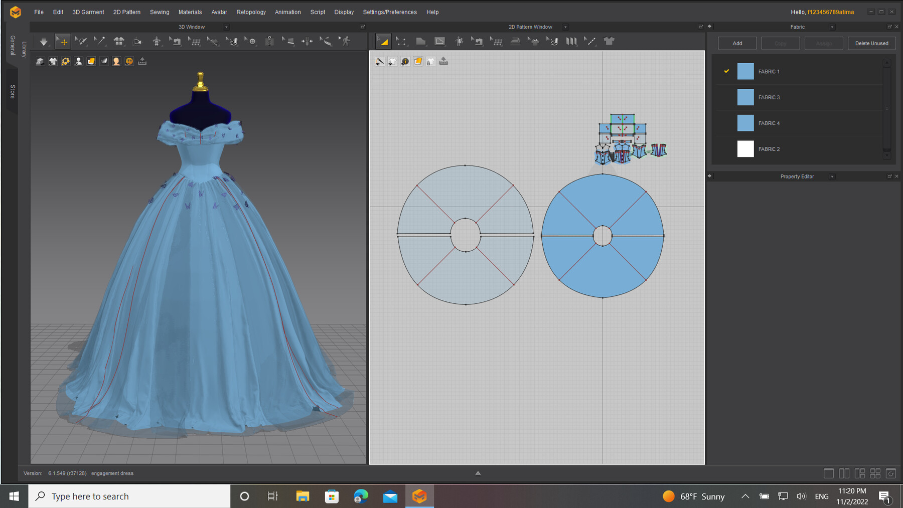
Task: Select the Scissors measuring tool in 3D toolbar
Action: tap(326, 41)
